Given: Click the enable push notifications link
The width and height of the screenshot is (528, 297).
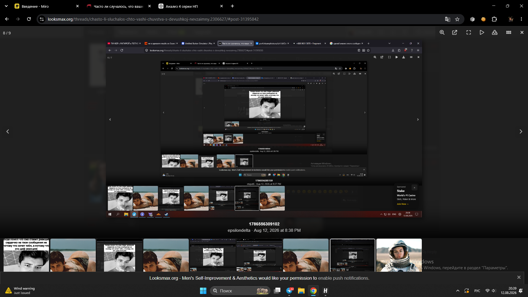Looking at the screenshot, I should click(344, 278).
